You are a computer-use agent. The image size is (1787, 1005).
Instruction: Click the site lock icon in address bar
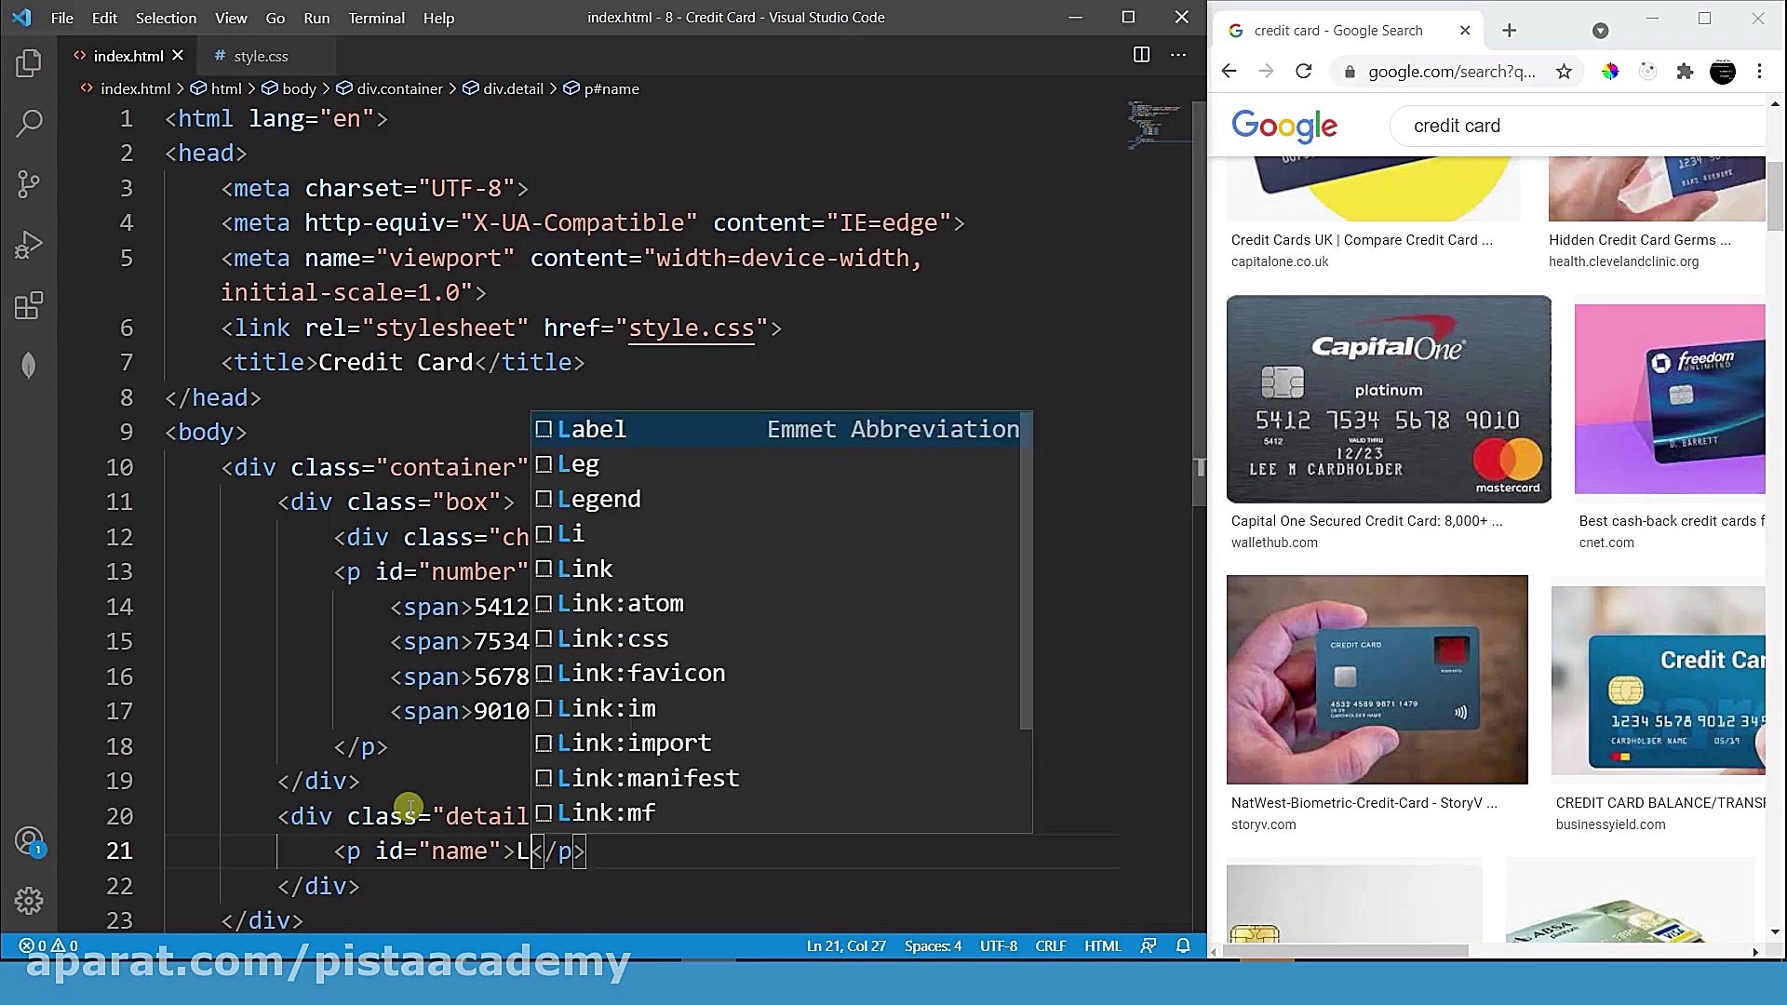point(1350,72)
